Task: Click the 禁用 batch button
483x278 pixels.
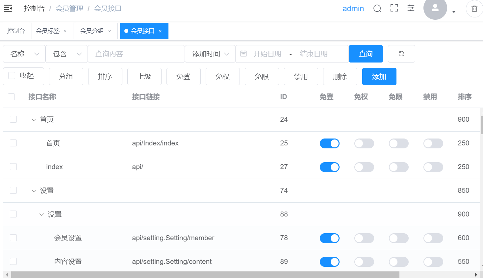Action: (x=301, y=76)
